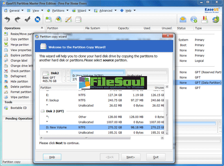Click the horizontal scrollbar in wizard list
Viewport: 224px width, 166px height.
coord(87,138)
